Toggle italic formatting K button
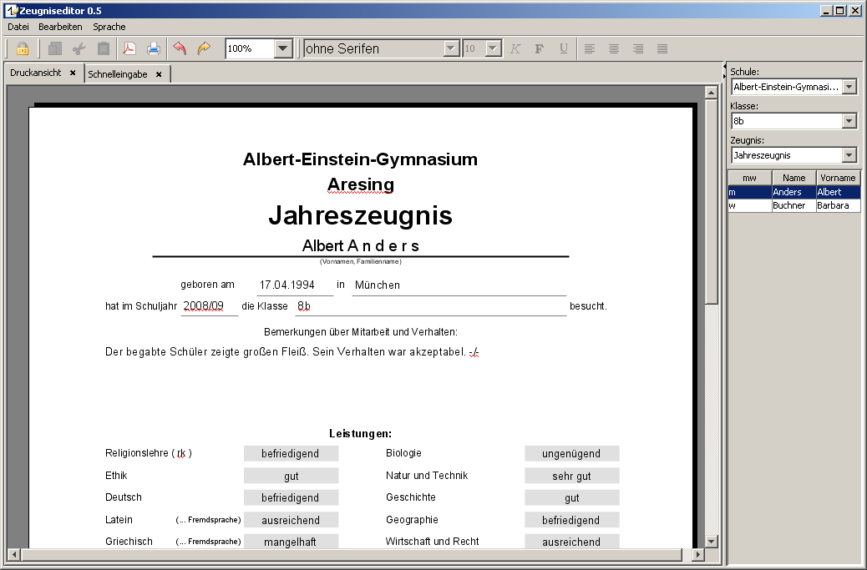 click(x=515, y=48)
